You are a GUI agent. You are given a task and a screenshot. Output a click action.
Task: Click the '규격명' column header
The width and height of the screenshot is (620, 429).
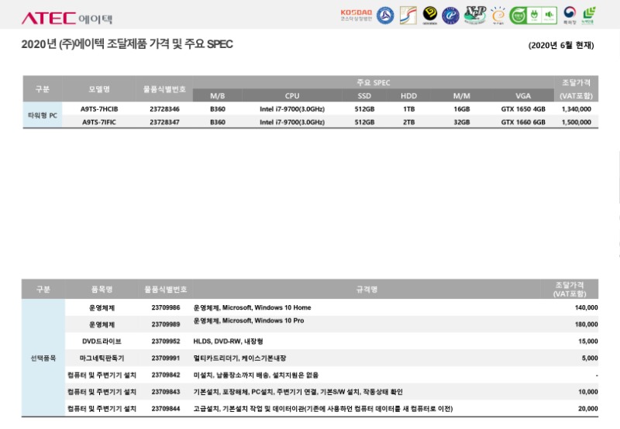point(367,289)
